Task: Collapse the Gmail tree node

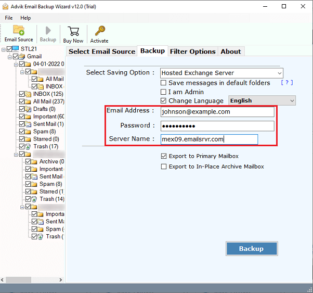Action: click(9, 57)
